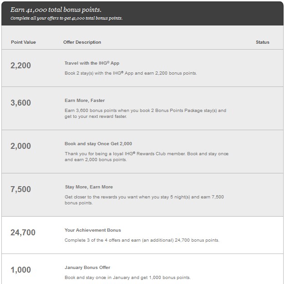Open the Stay More, Earn More offer
This screenshot has width=285, height=284.
(89, 187)
